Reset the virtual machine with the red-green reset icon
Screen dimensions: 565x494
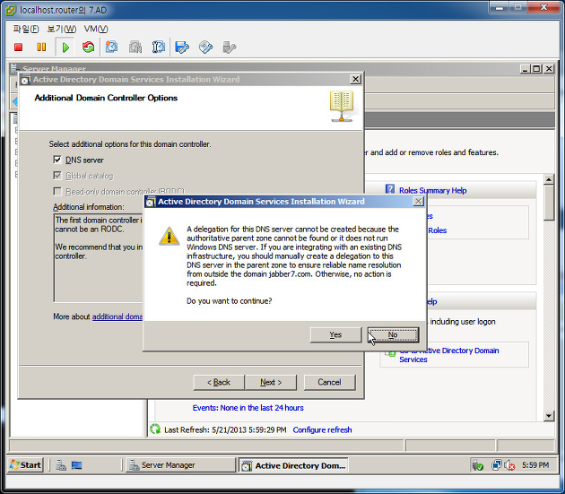coord(88,48)
